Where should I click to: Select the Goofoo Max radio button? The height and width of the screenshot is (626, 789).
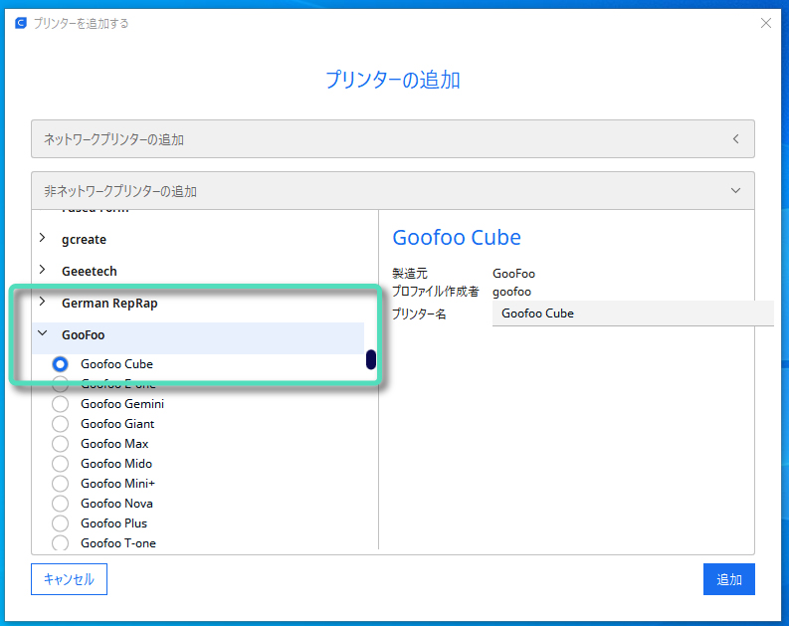pos(61,443)
